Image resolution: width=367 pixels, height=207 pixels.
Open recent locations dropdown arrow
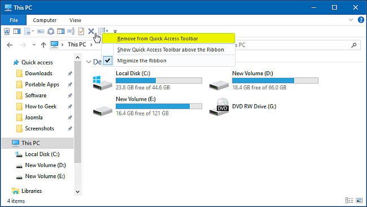pos(34,45)
